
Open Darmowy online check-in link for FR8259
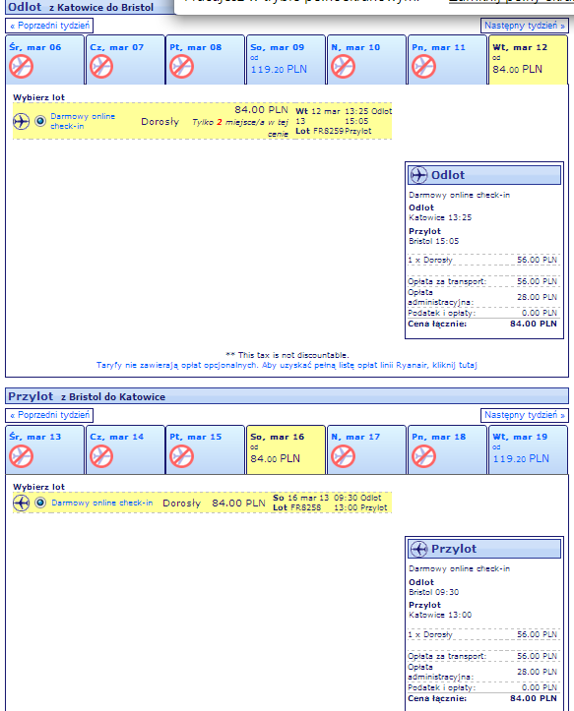[x=83, y=121]
